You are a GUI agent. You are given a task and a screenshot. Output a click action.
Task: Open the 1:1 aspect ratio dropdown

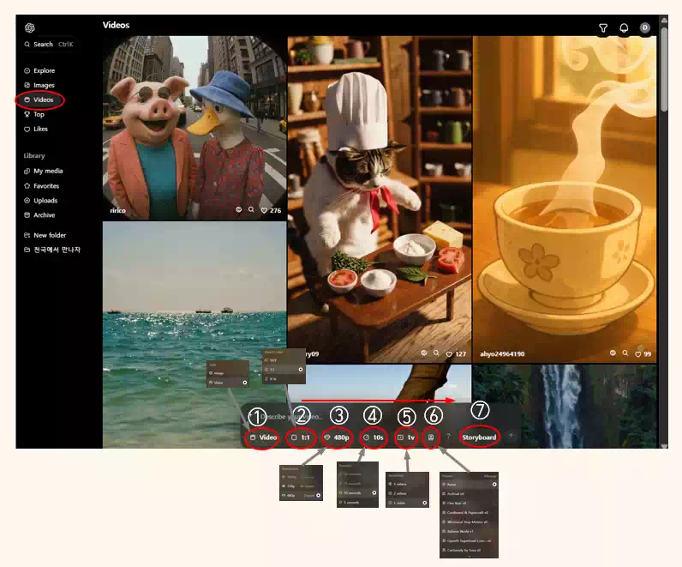click(x=302, y=437)
